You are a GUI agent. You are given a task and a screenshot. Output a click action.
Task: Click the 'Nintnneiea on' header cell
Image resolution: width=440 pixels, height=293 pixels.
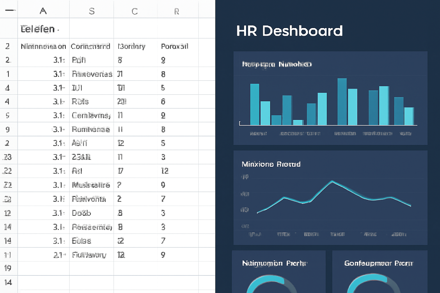(x=44, y=46)
